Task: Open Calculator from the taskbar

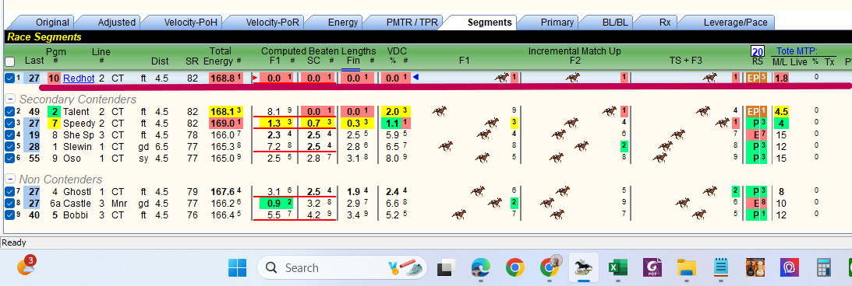Action: [824, 267]
